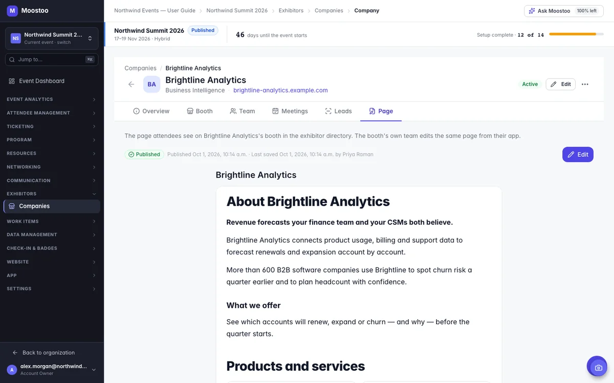
Task: Switch to the Leads tab
Action: tap(338, 111)
